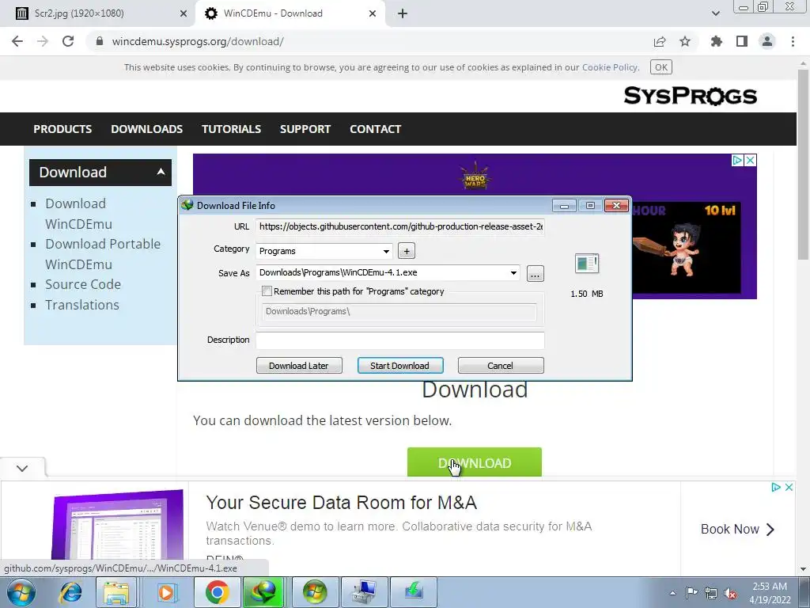
Task: Collapse the Download sidebar panel
Action: [161, 172]
